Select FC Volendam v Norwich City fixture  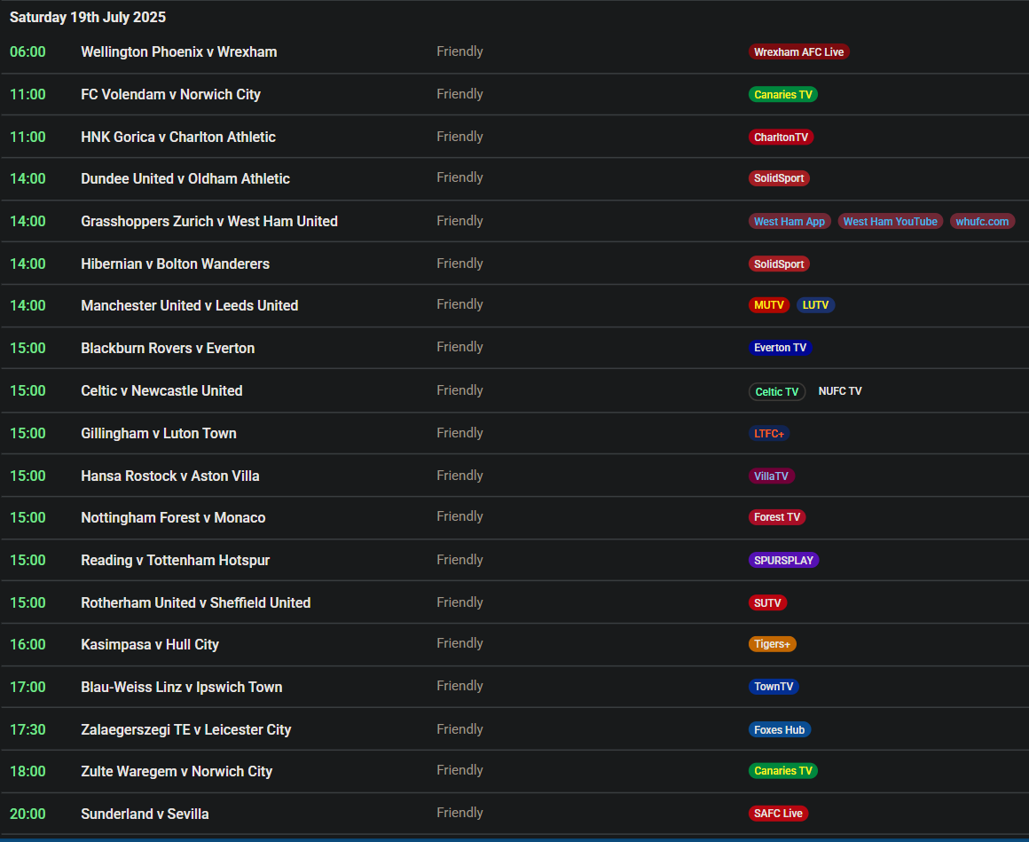coord(170,95)
